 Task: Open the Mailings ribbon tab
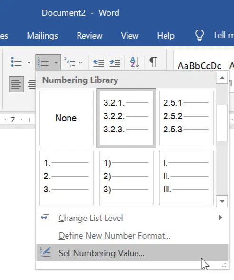tap(42, 36)
